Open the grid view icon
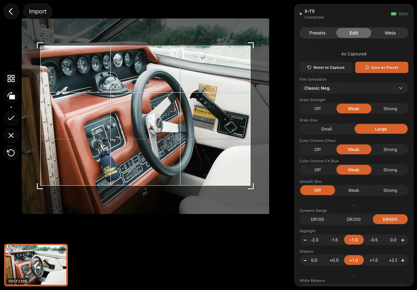 11,78
